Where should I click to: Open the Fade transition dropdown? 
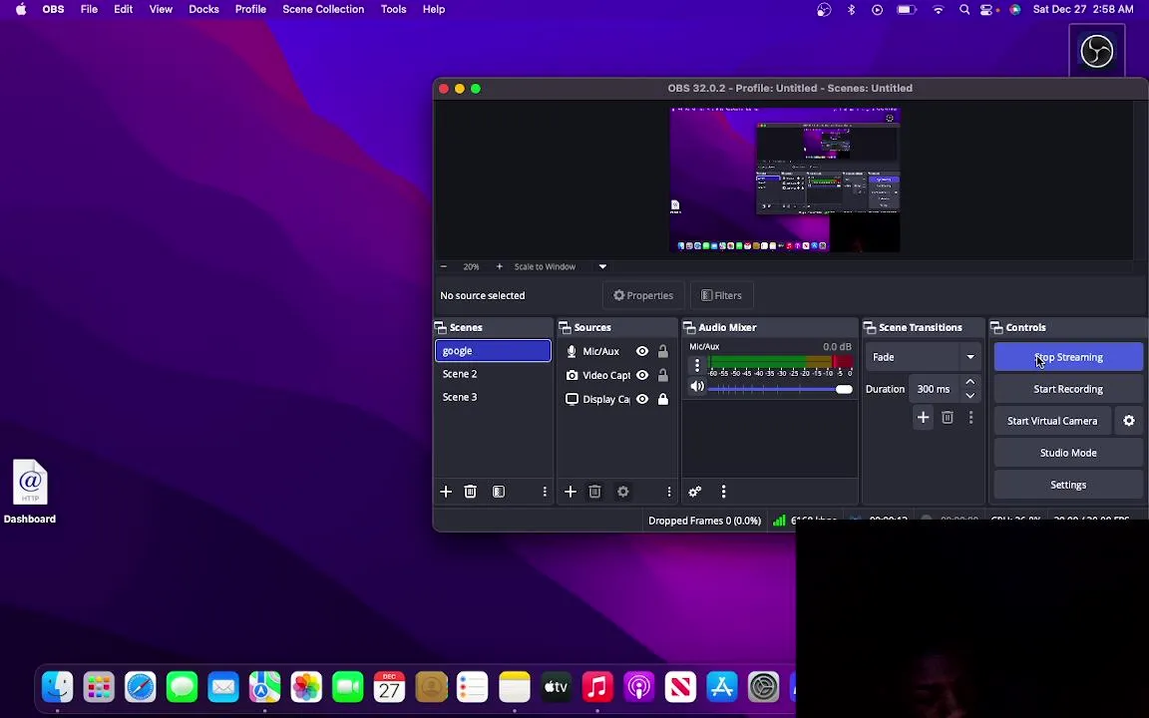point(923,357)
